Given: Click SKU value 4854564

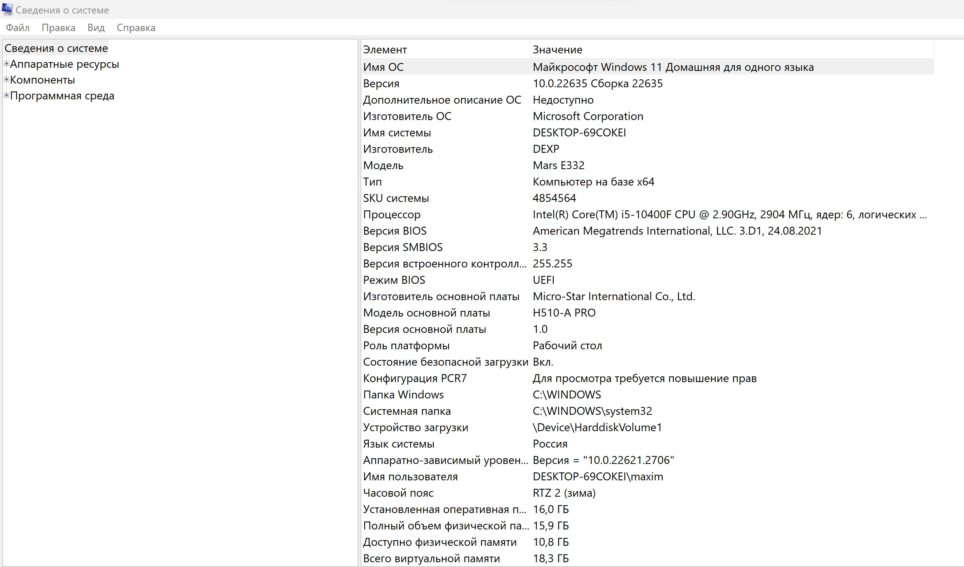Looking at the screenshot, I should point(554,198).
